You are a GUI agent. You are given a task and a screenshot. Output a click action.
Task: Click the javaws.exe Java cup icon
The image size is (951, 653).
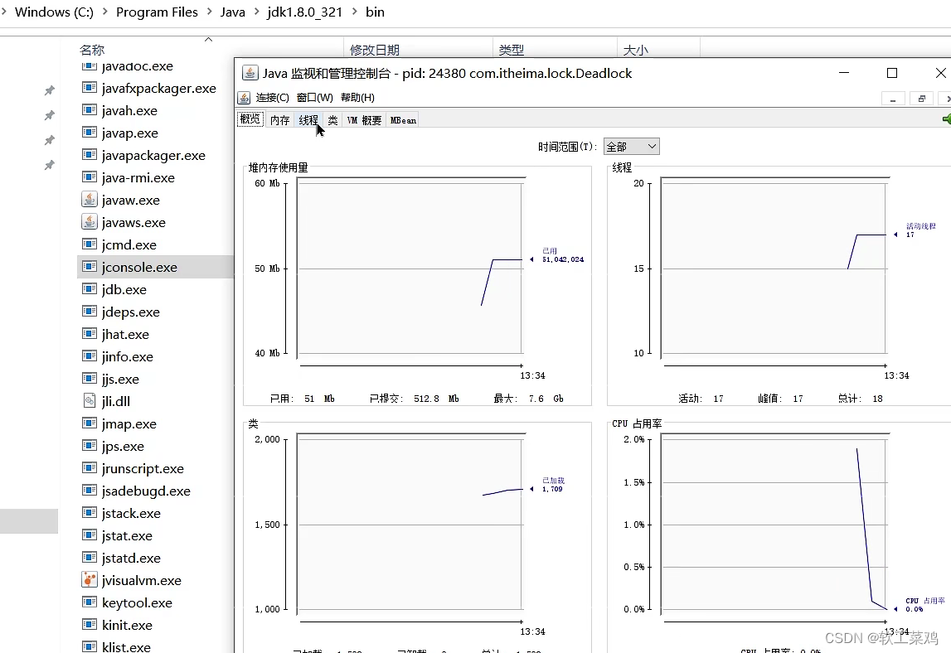pos(90,222)
